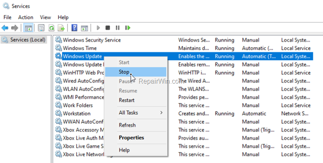Choose Help in the context menu
Image resolution: width=323 pixels, height=163 pixels.
[x=136, y=150]
